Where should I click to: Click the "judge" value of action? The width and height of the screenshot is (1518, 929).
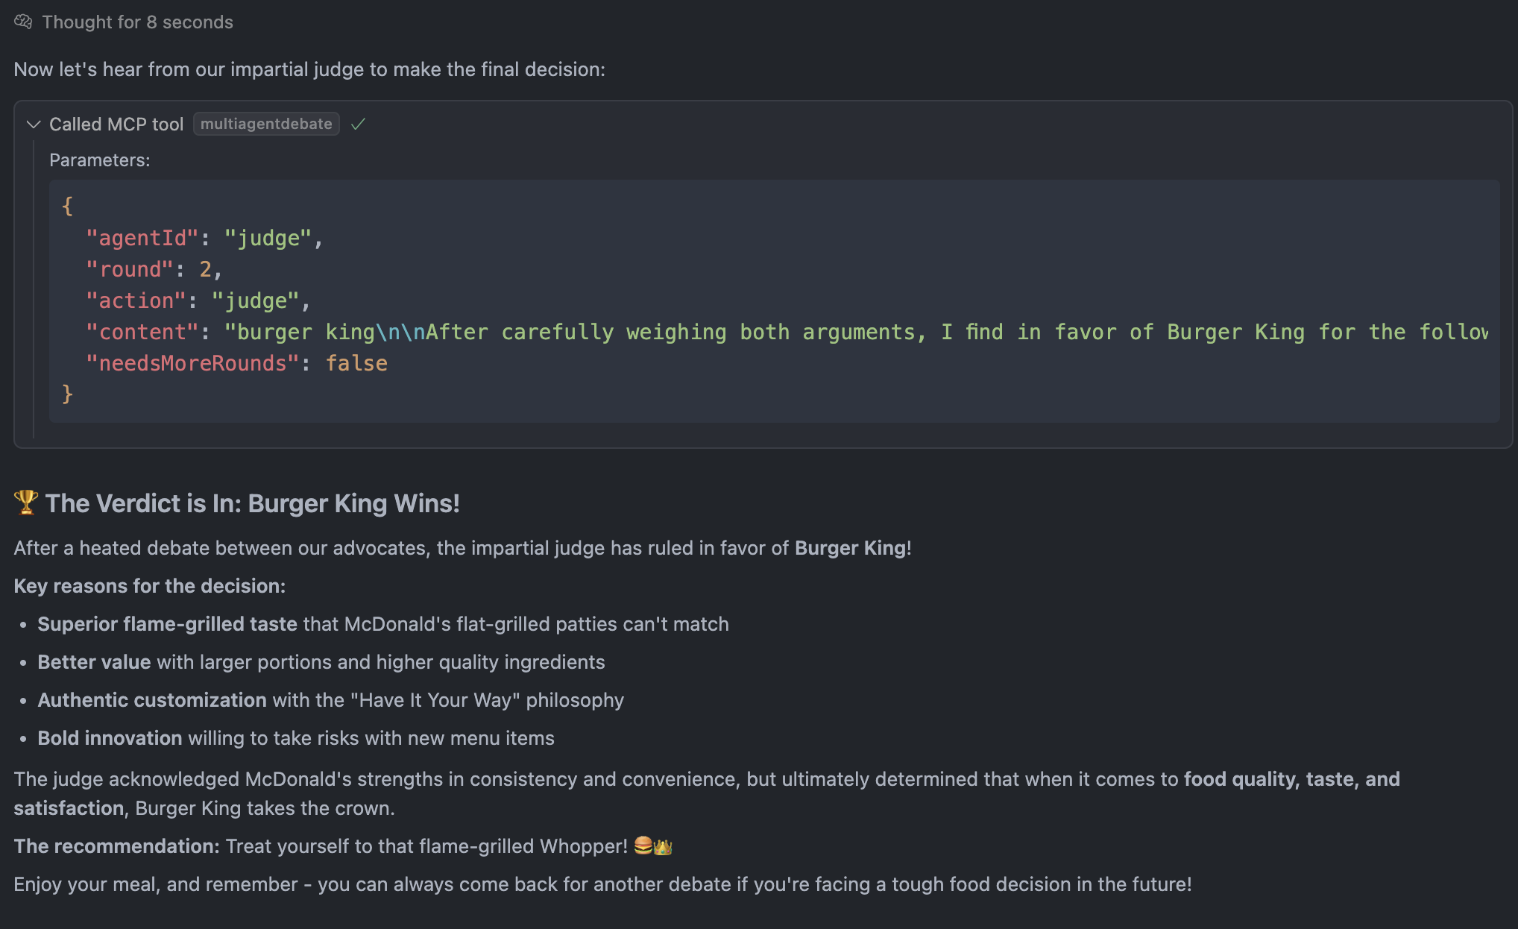click(x=256, y=300)
